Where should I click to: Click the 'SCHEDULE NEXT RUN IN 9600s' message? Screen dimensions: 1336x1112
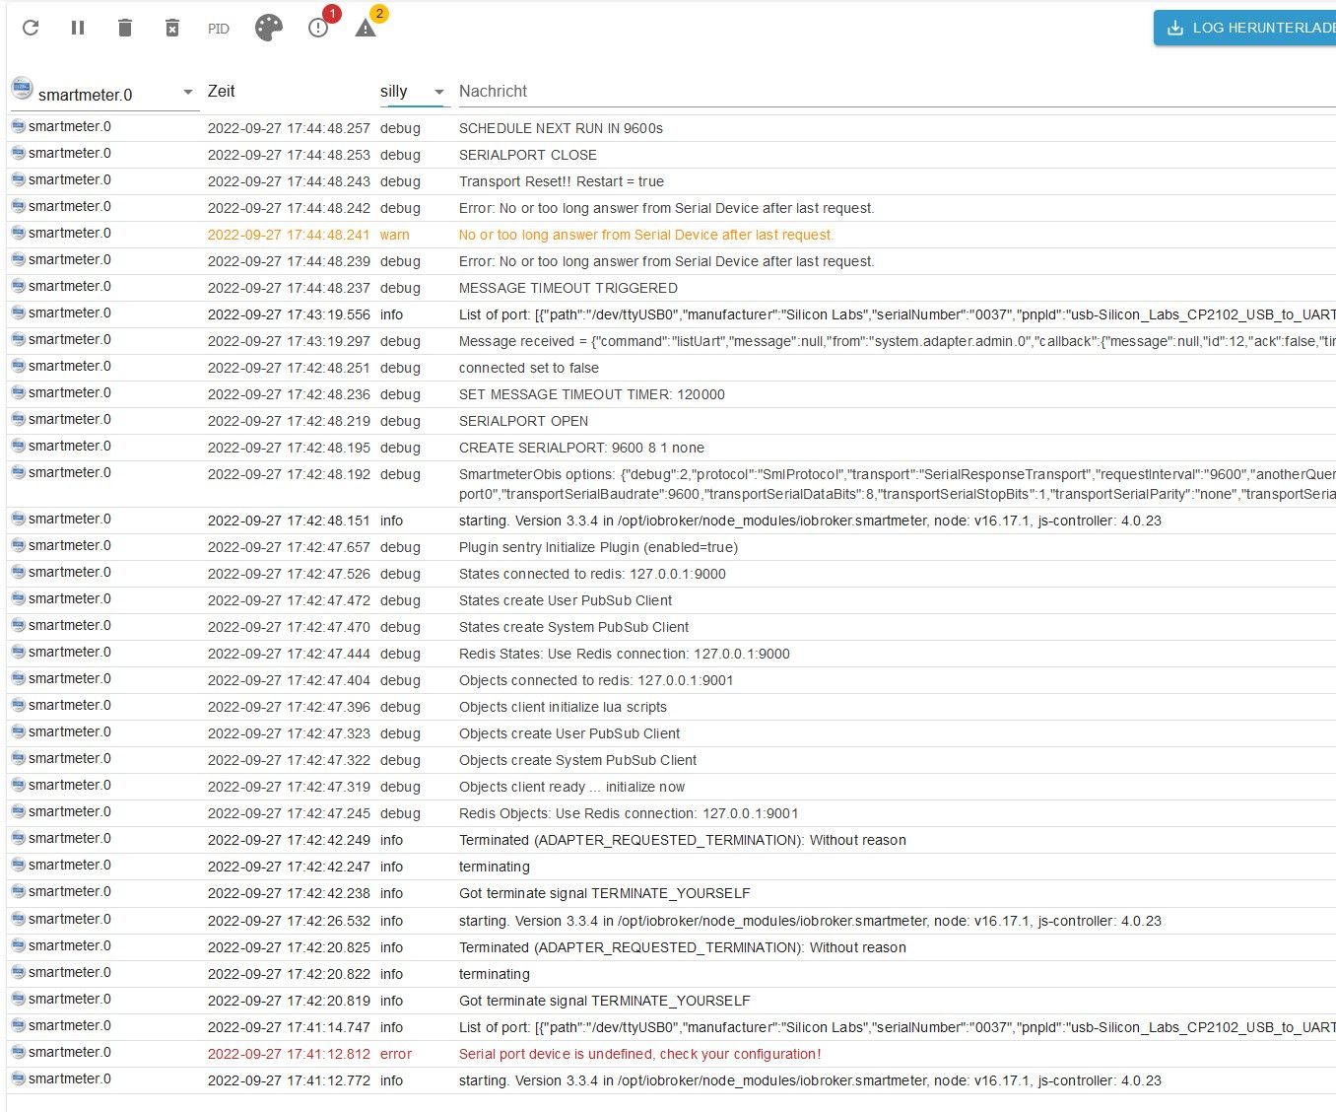pyautogui.click(x=561, y=128)
